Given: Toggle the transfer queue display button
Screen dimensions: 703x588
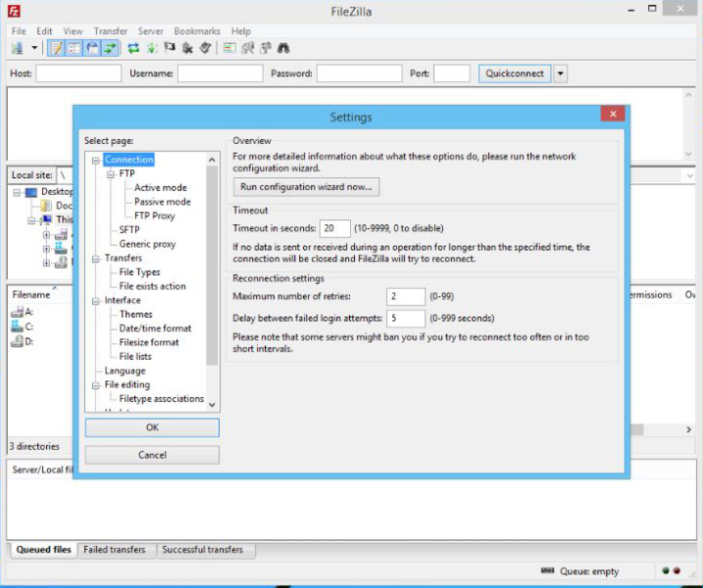Looking at the screenshot, I should pos(109,47).
